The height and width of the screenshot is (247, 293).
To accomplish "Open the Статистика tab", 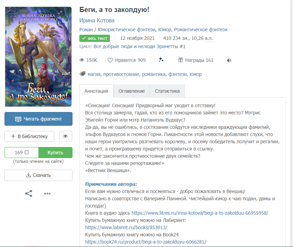I will [x=167, y=91].
